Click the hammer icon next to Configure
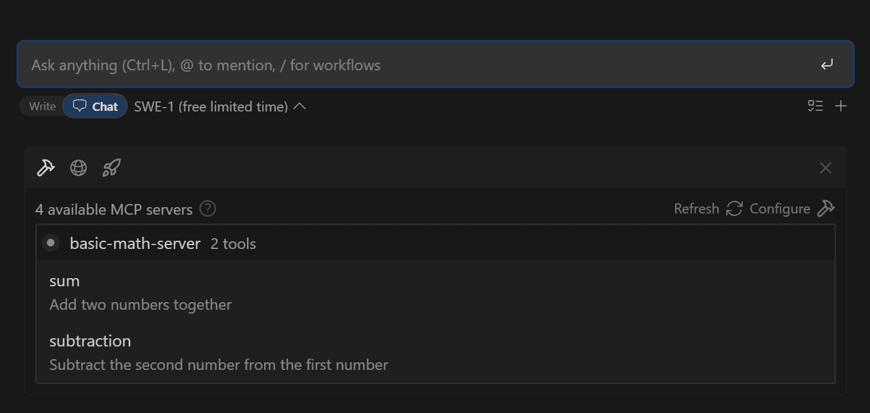Viewport: 870px width, 413px height. coord(826,208)
